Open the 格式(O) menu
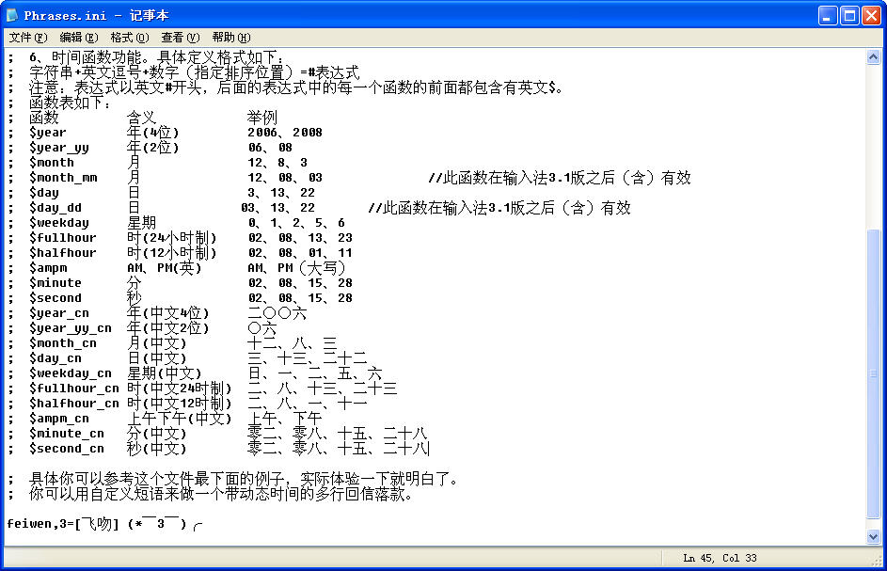Screen dimensions: 887x571 click(130, 38)
